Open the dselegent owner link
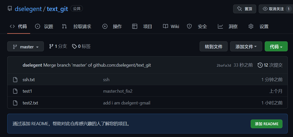Viewport: 293px width, 137px height. (x=28, y=9)
